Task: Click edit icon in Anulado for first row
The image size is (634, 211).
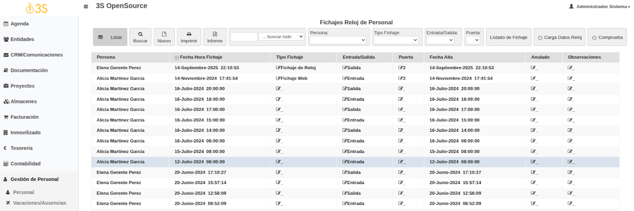Action: click(x=534, y=68)
